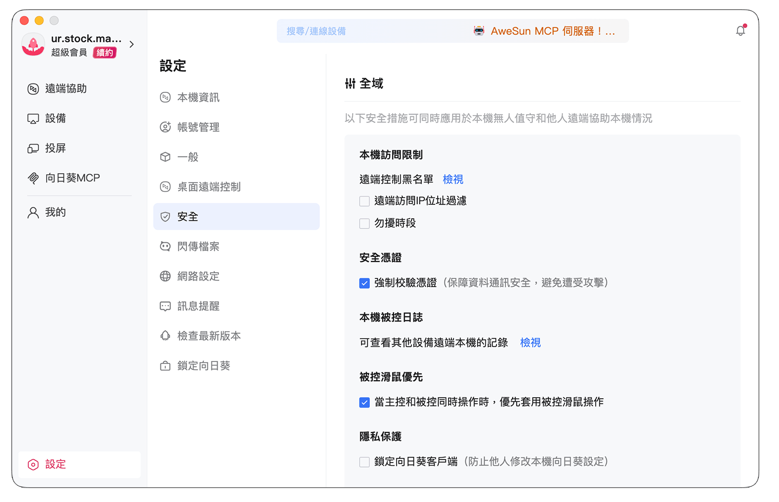779x502 pixels.
Task: Click the 搜尋/連線設備 search field
Action: point(371,31)
